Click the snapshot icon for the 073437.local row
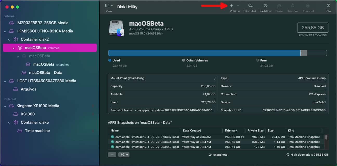Viewport: 337px width, 166px height. click(x=112, y=137)
